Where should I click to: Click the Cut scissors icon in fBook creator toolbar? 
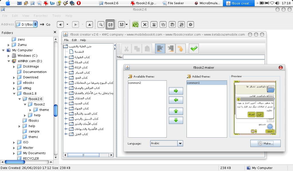pos(126,49)
